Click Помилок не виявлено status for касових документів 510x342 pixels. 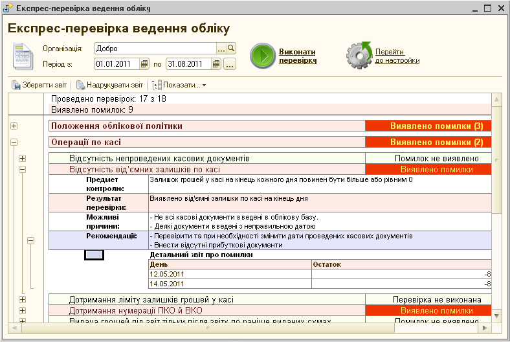[x=428, y=159]
